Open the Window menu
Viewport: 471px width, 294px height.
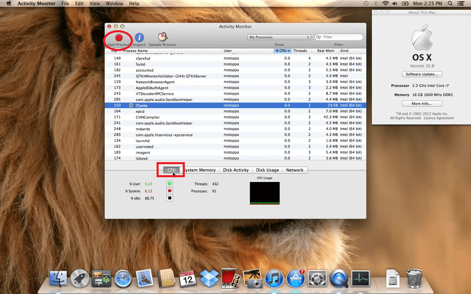(114, 4)
